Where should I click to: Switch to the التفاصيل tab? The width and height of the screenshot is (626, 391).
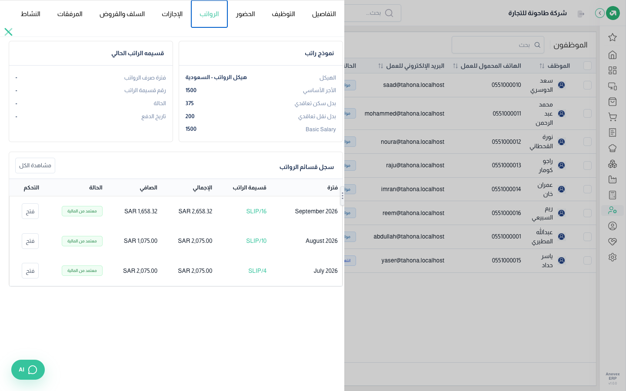point(324,14)
